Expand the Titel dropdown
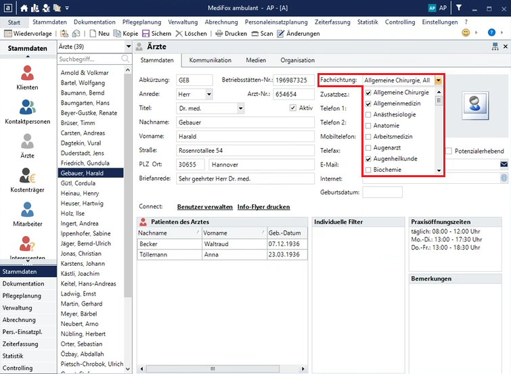 coord(240,108)
